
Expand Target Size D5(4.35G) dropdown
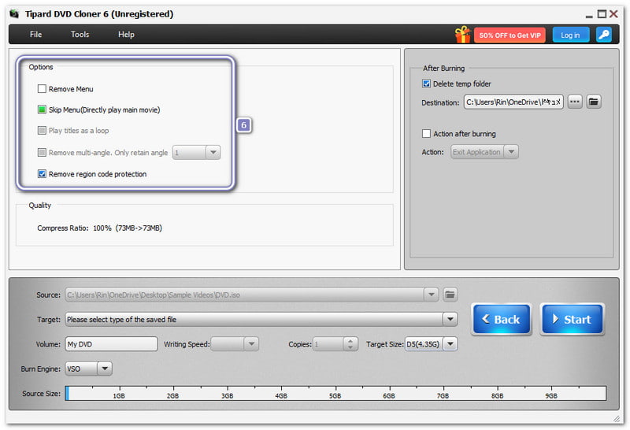tap(450, 344)
